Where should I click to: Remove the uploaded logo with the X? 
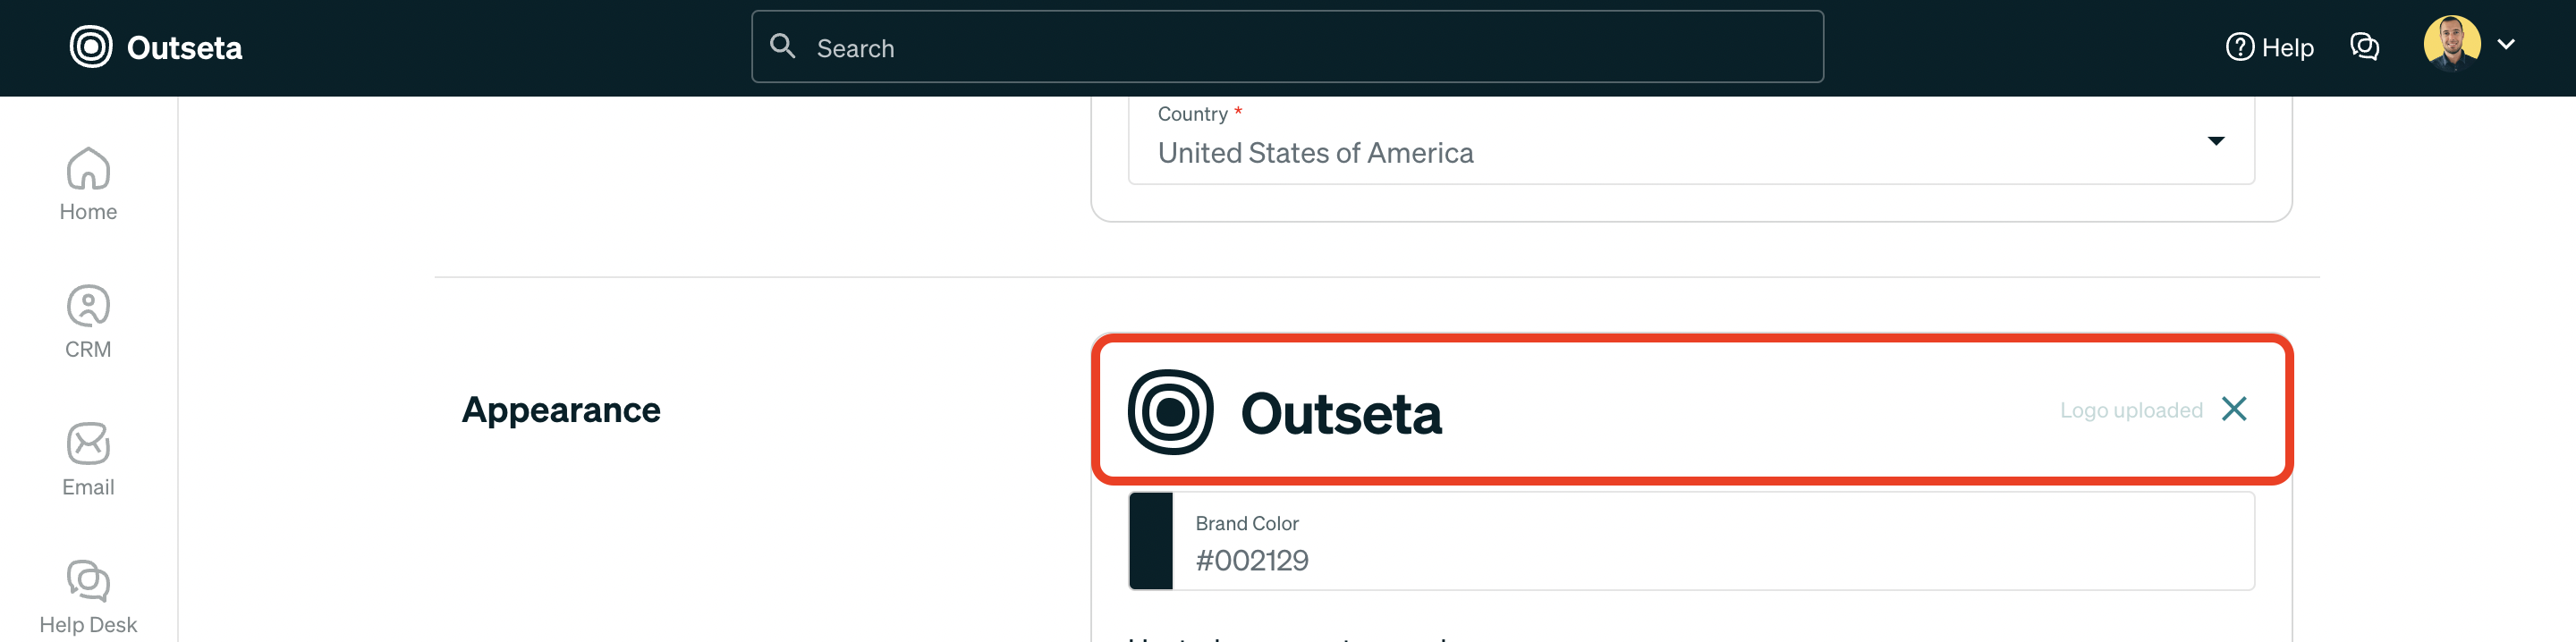tap(2236, 409)
